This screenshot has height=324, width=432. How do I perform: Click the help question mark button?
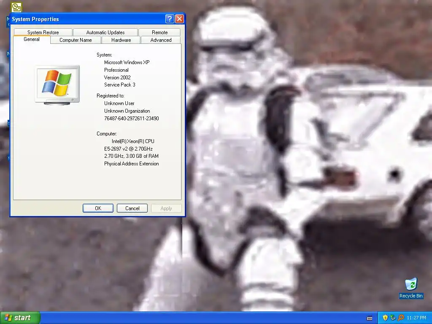point(170,19)
